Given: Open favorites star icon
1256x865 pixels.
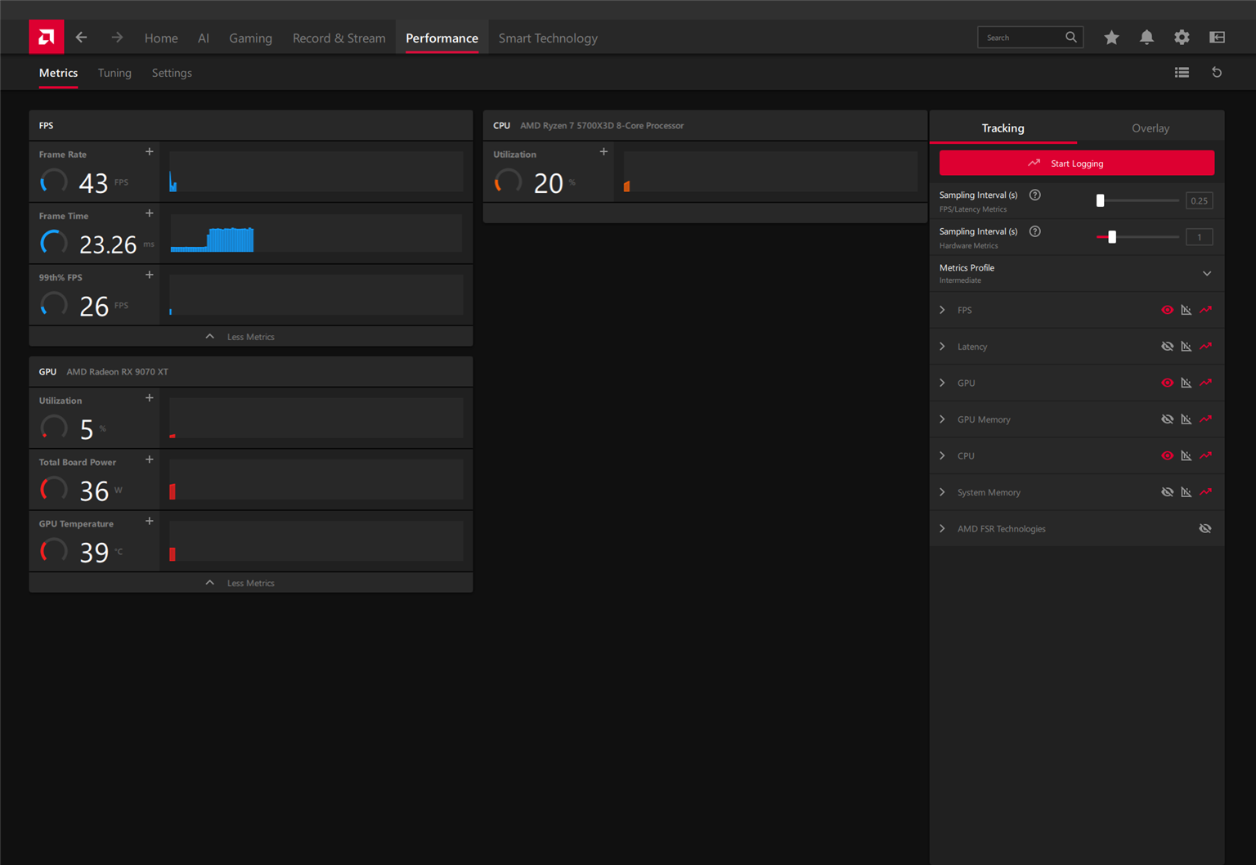Looking at the screenshot, I should (x=1111, y=38).
